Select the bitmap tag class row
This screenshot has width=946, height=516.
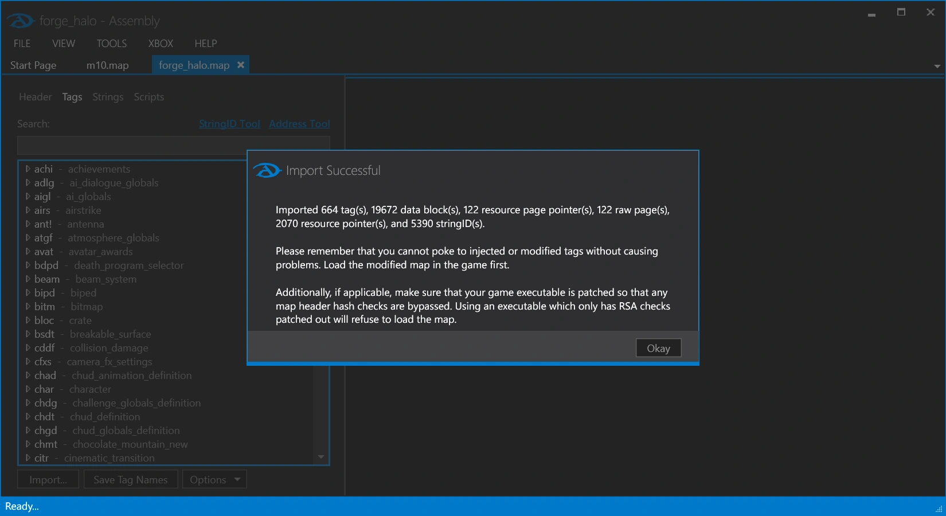point(68,307)
